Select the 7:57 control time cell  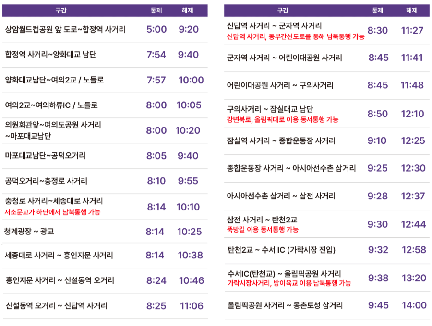pyautogui.click(x=156, y=80)
